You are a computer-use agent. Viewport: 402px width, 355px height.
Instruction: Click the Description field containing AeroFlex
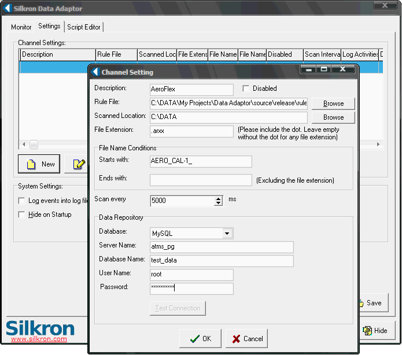192,90
